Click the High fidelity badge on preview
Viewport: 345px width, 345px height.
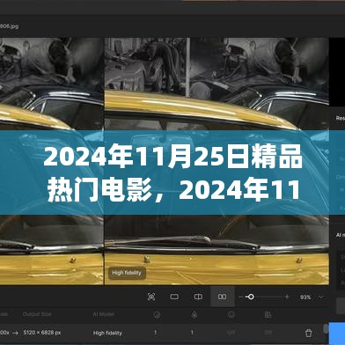coord(127,273)
